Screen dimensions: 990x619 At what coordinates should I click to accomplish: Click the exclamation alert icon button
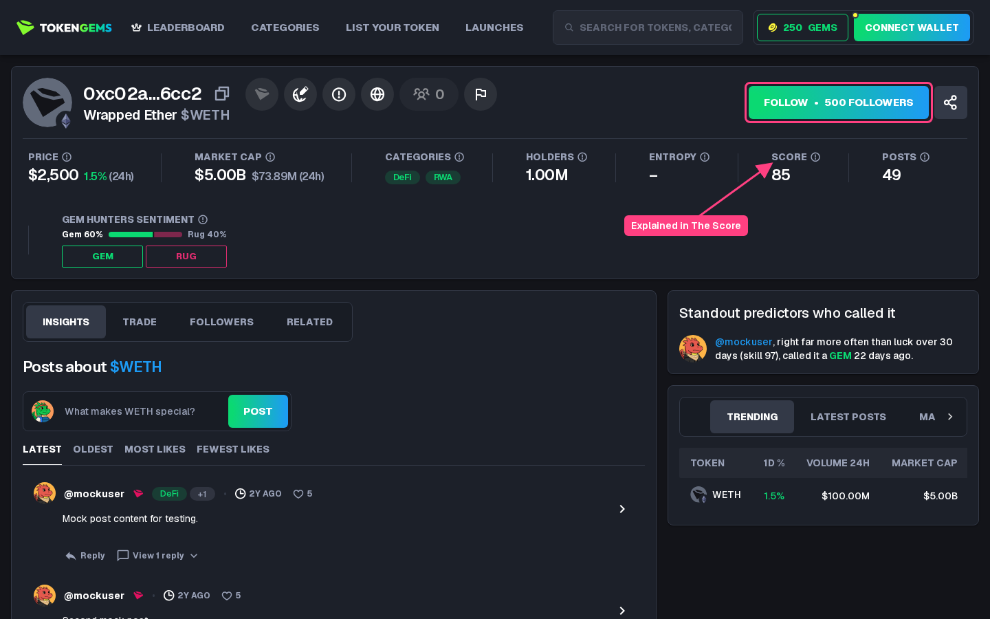pos(339,94)
